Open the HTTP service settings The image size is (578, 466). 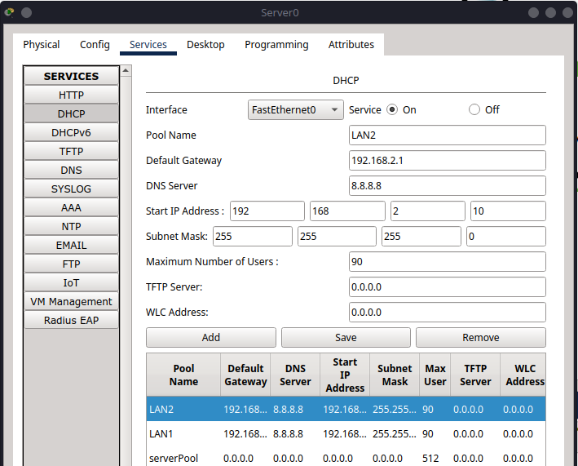[x=71, y=95]
